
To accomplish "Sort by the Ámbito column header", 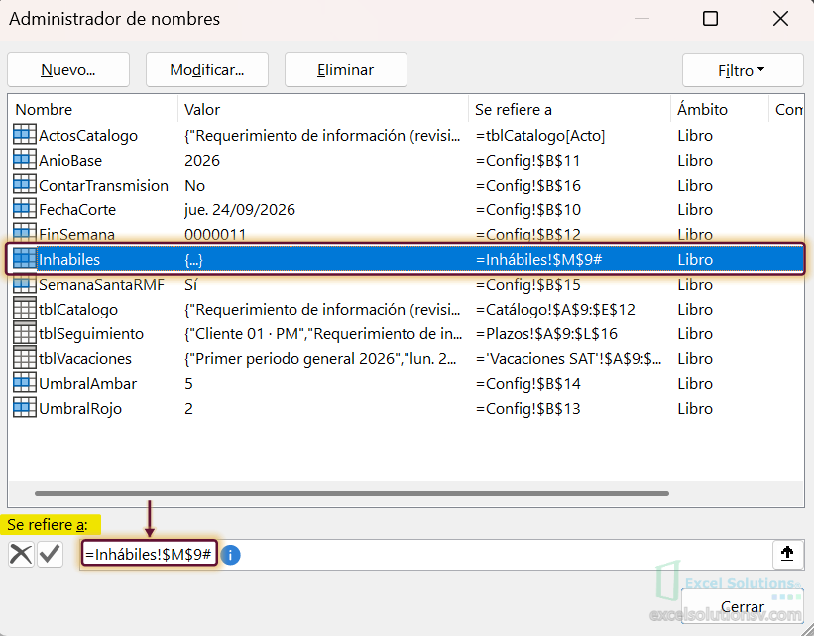I will 720,109.
